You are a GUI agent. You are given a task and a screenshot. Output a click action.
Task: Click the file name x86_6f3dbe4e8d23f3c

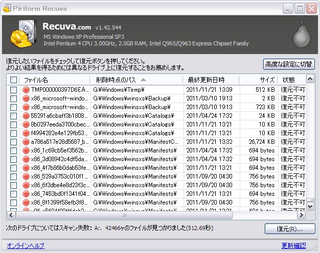(x=60, y=185)
